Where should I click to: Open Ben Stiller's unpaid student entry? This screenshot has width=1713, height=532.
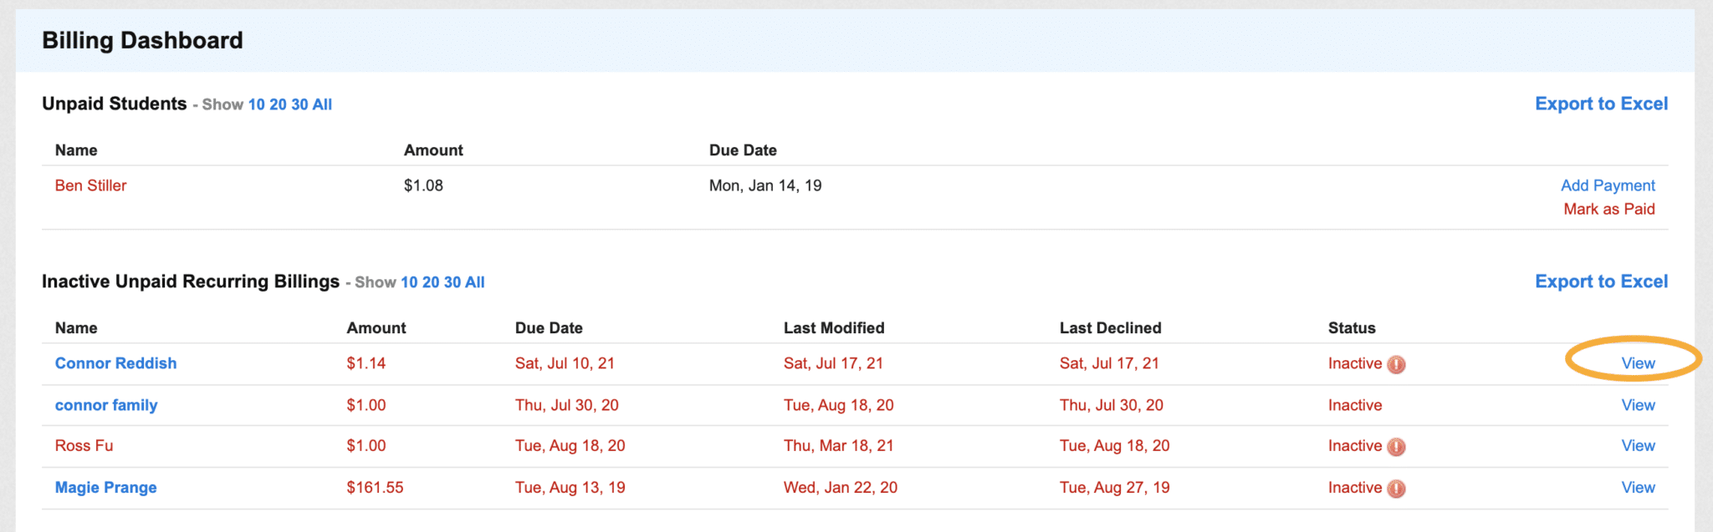pyautogui.click(x=90, y=185)
